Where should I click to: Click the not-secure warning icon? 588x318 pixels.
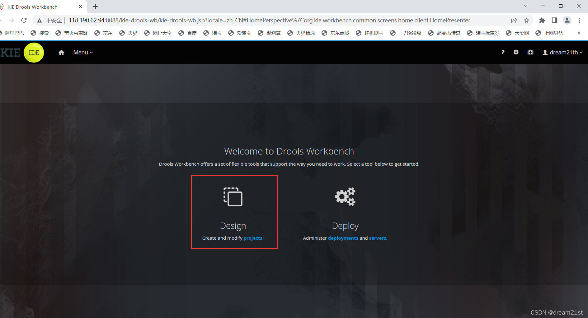click(40, 21)
